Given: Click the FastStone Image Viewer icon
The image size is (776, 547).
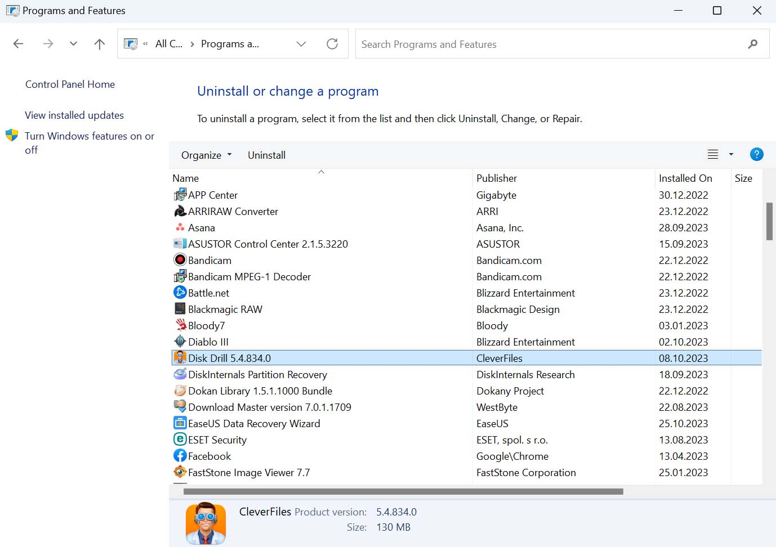Looking at the screenshot, I should (x=180, y=472).
